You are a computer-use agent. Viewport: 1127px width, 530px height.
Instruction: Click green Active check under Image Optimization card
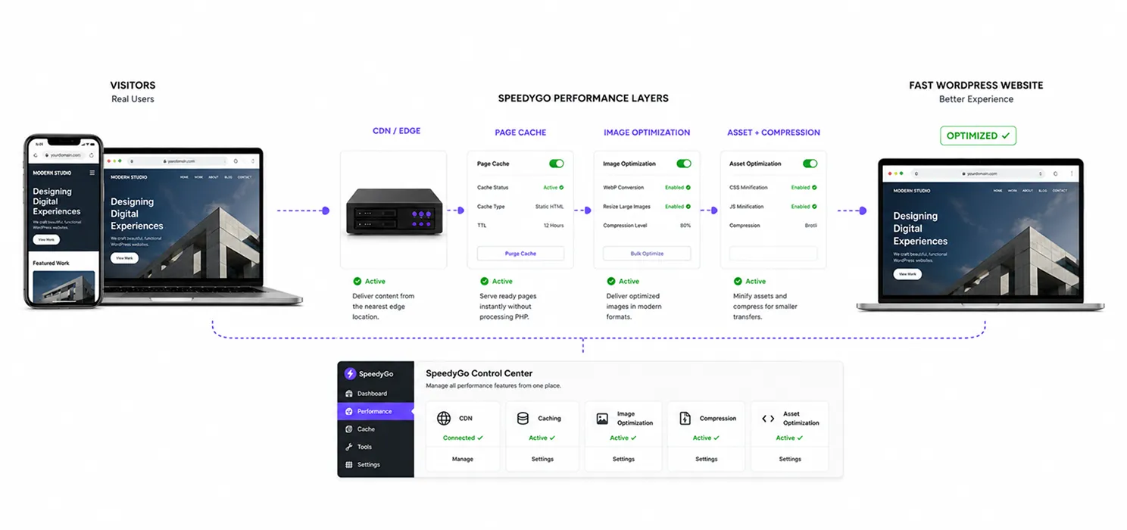(x=610, y=282)
